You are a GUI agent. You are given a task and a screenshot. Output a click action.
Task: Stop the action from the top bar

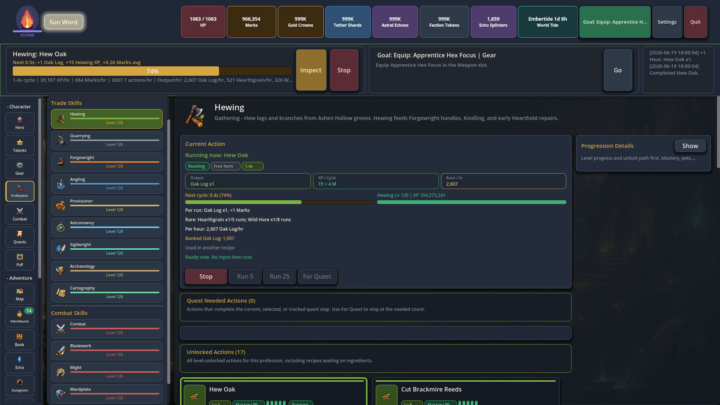[344, 70]
